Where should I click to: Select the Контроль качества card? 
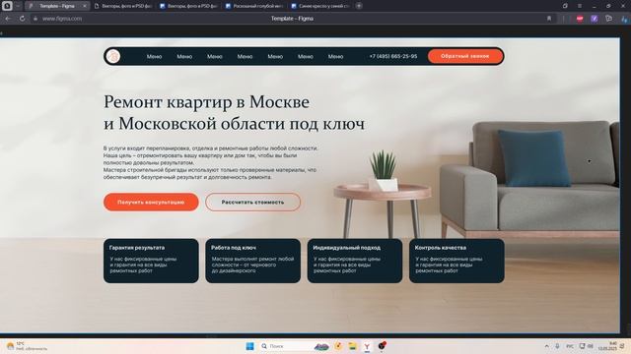[x=456, y=261]
